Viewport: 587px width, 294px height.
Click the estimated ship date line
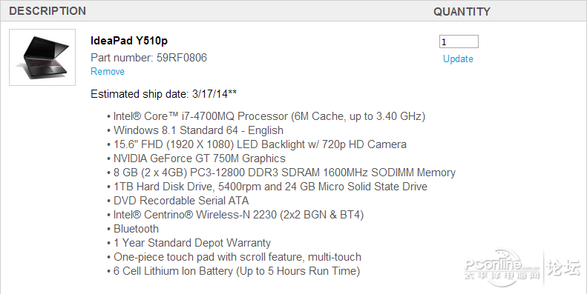point(163,94)
